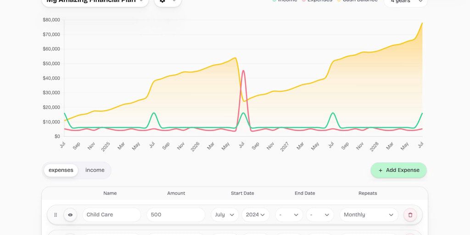The image size is (470, 235).
Task: Toggle the Expenses series in chart legend
Action: (x=317, y=1)
